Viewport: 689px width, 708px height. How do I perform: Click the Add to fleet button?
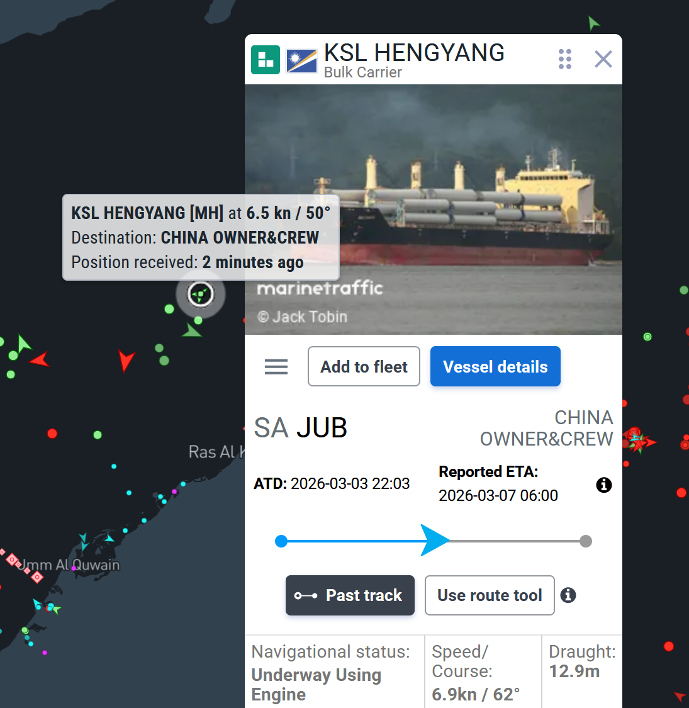(x=364, y=366)
